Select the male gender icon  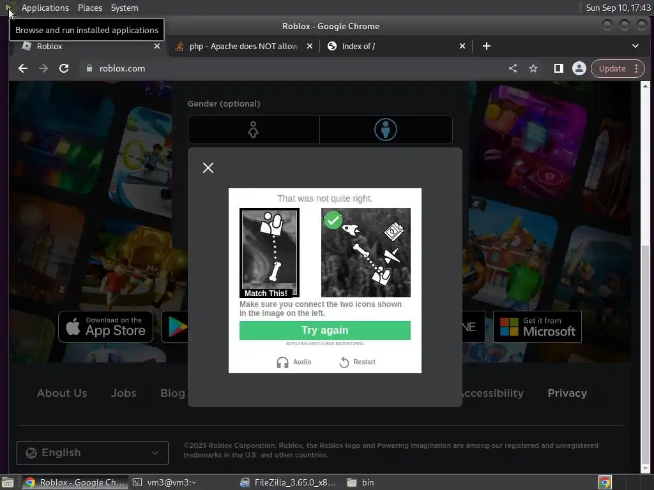[x=386, y=130]
